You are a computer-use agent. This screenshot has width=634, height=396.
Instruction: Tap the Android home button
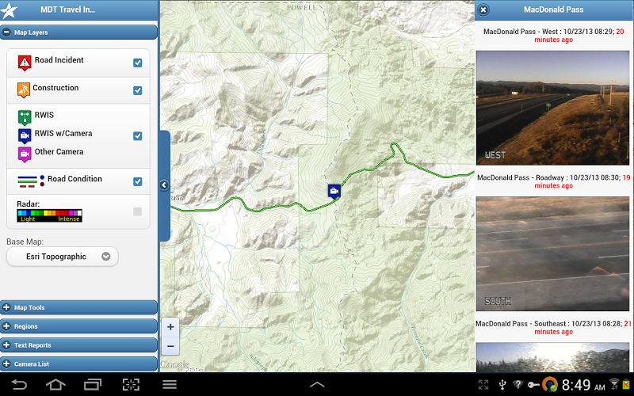(x=55, y=384)
